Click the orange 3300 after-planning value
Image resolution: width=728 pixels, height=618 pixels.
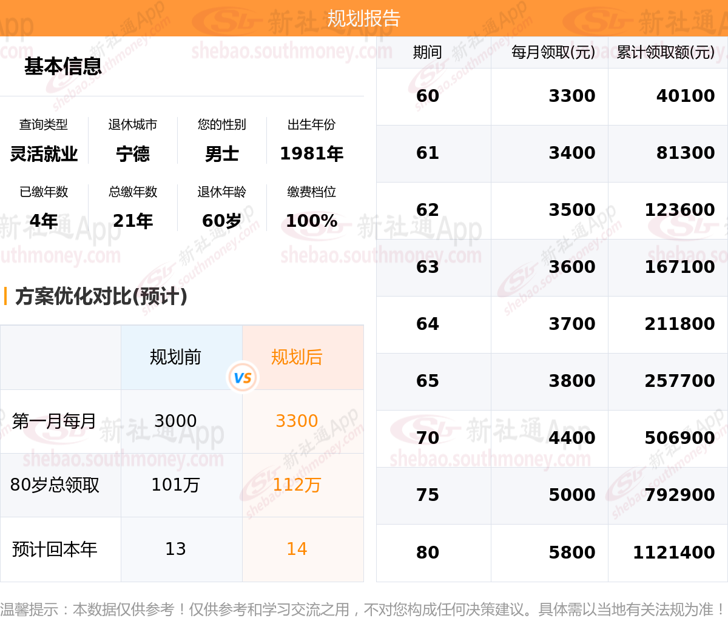click(297, 421)
